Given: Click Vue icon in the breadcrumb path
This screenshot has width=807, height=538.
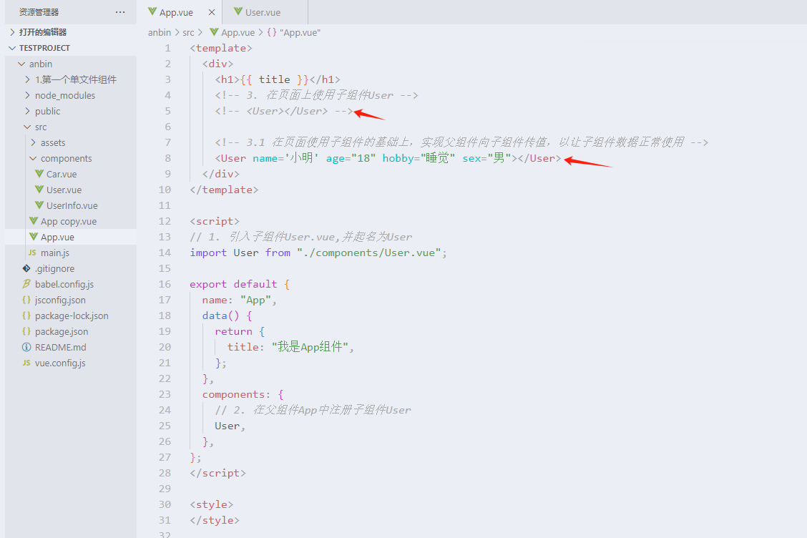Looking at the screenshot, I should (x=214, y=32).
